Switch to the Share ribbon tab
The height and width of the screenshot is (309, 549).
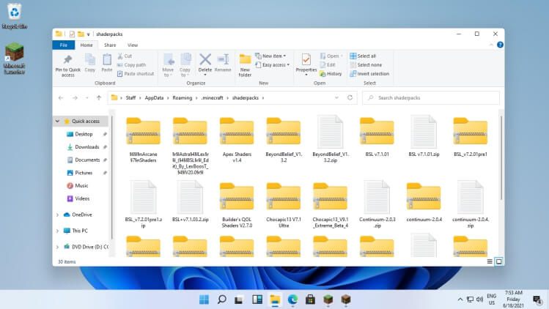(110, 45)
